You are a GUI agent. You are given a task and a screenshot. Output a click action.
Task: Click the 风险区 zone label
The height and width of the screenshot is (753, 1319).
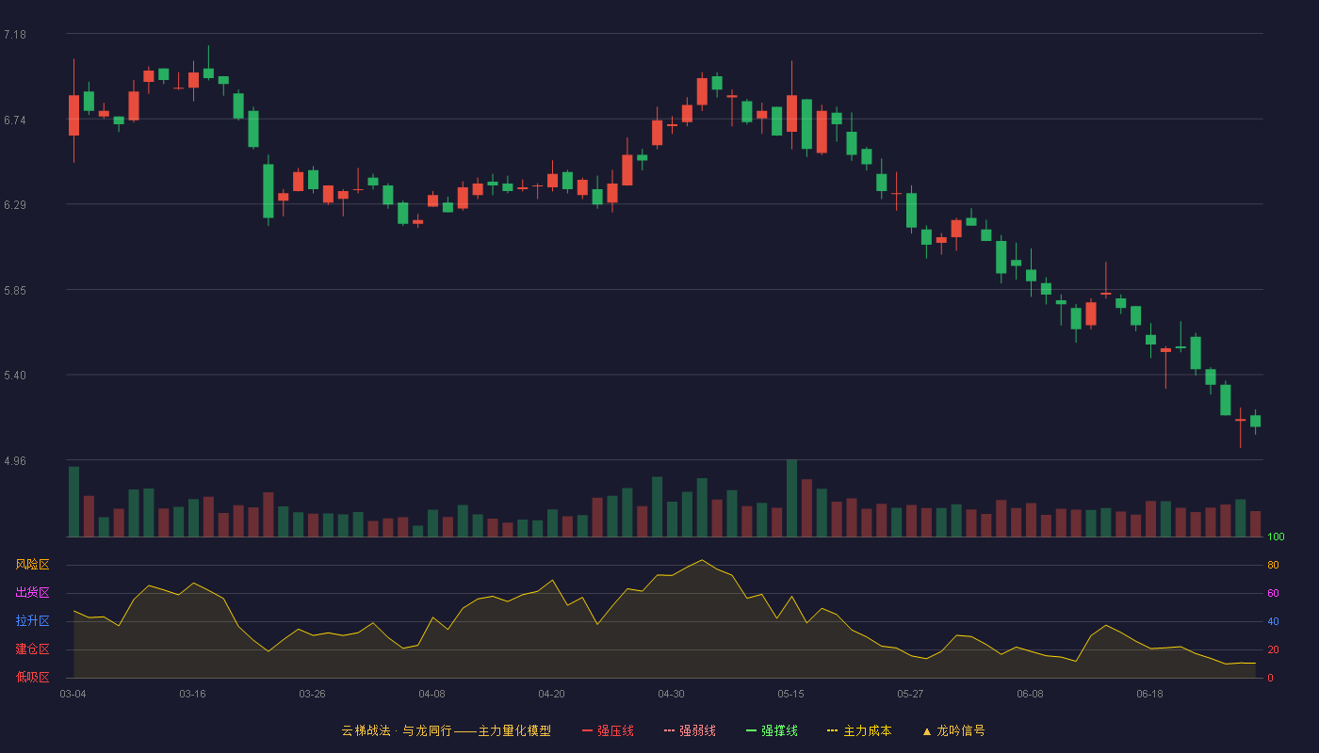[32, 565]
